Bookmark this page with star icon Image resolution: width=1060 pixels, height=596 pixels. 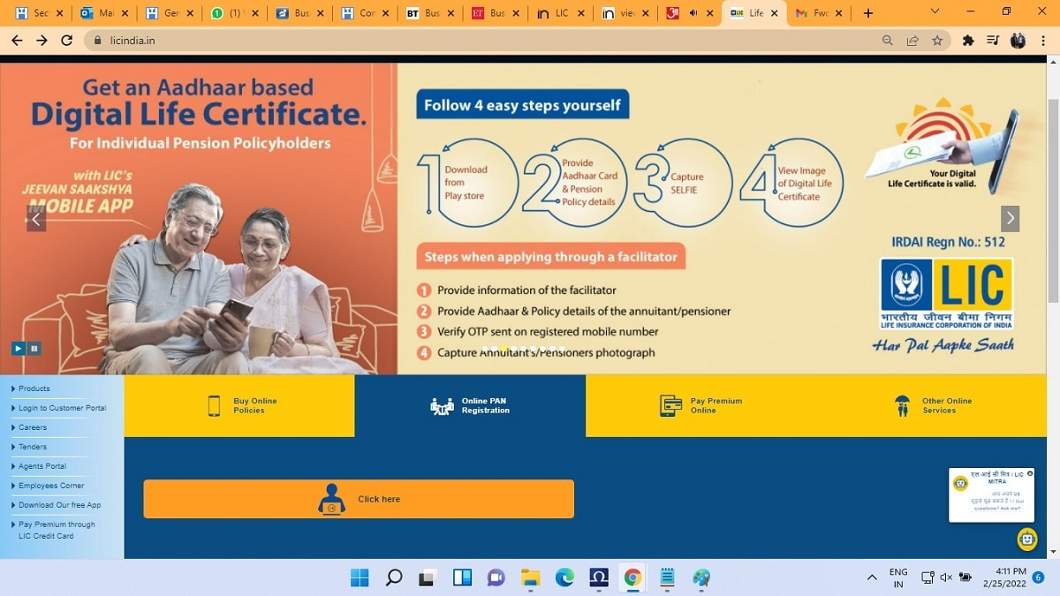(937, 41)
